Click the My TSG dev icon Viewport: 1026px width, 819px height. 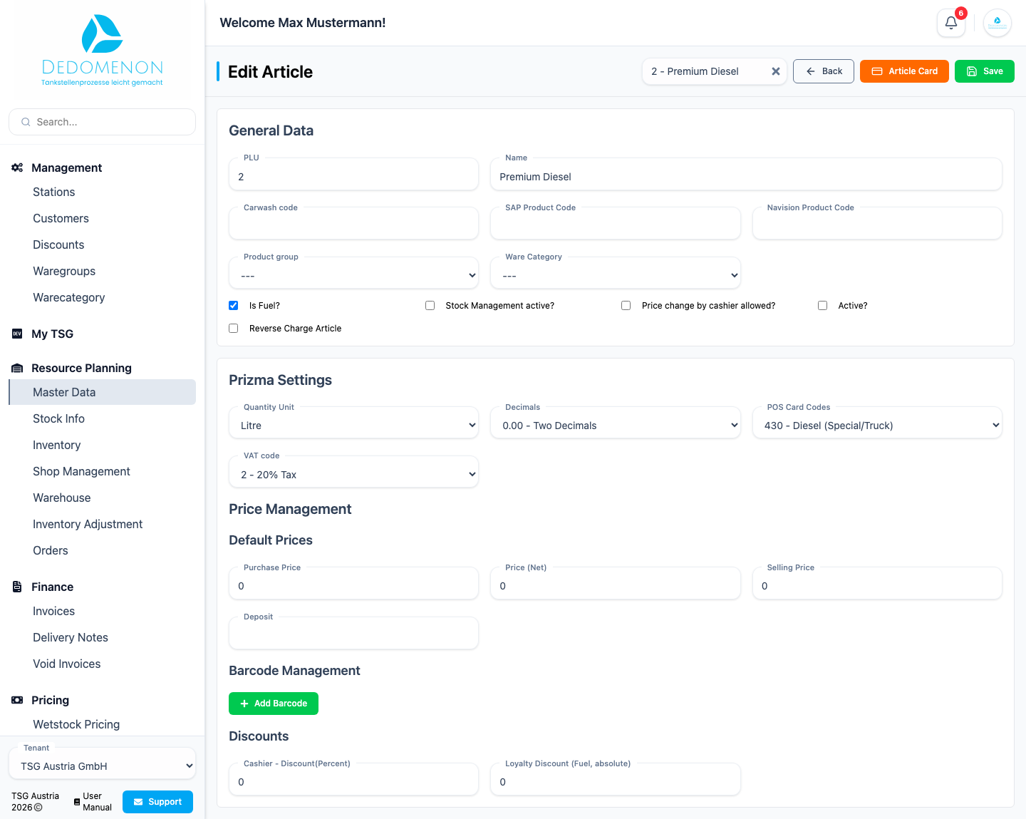tap(17, 334)
